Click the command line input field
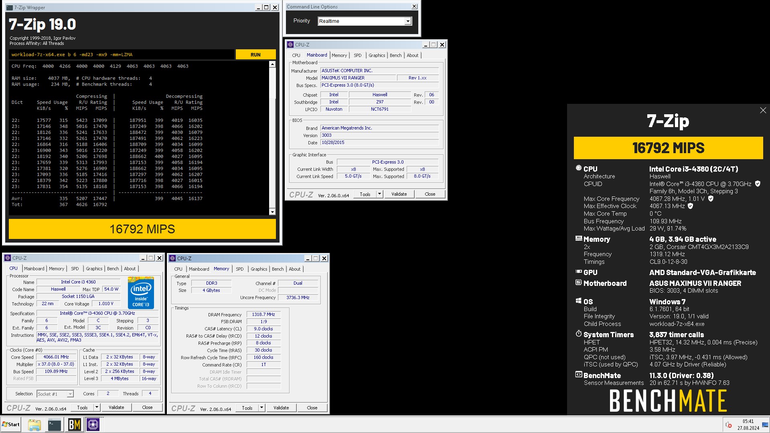This screenshot has width=770, height=433. pyautogui.click(x=121, y=55)
